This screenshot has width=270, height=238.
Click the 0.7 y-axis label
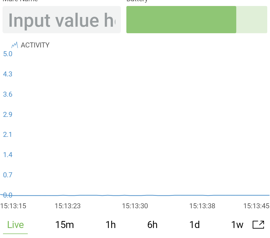coord(8,175)
